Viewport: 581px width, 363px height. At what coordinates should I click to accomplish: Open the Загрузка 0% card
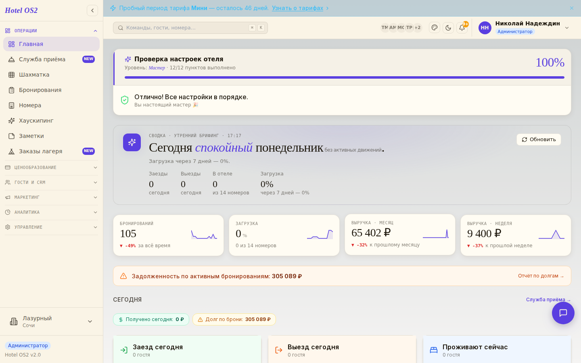coord(284,235)
